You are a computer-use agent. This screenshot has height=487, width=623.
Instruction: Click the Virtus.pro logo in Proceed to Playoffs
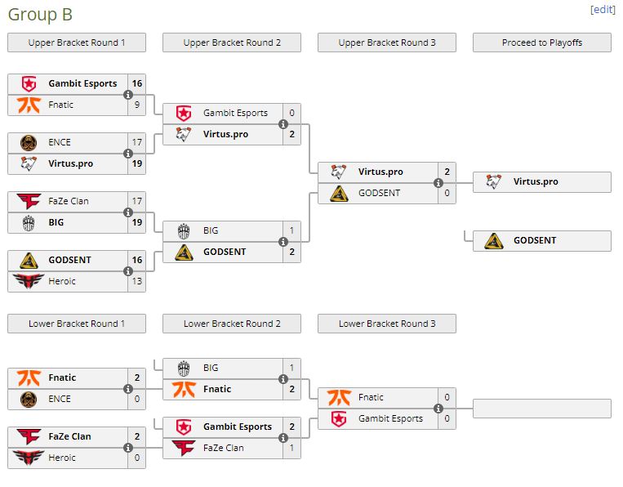point(494,181)
